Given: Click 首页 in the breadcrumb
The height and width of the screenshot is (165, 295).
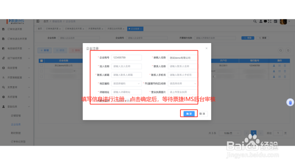Looking at the screenshot, I should click(x=46, y=22).
